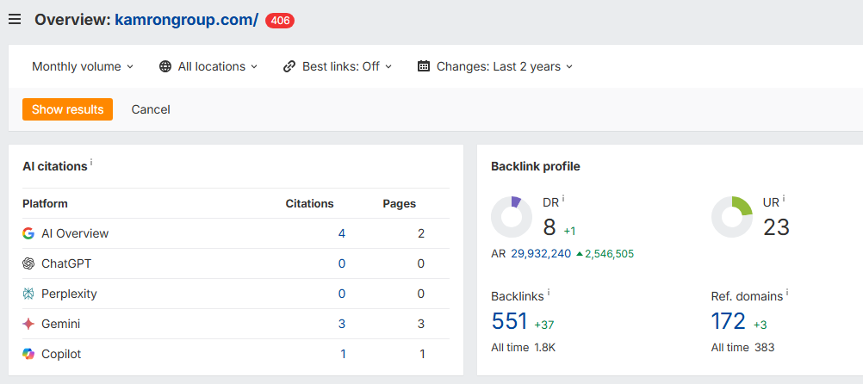Click the ChatGPT platform icon
Image resolution: width=863 pixels, height=384 pixels.
(x=28, y=263)
